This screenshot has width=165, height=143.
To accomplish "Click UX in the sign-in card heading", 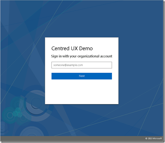I will tap(74, 48).
